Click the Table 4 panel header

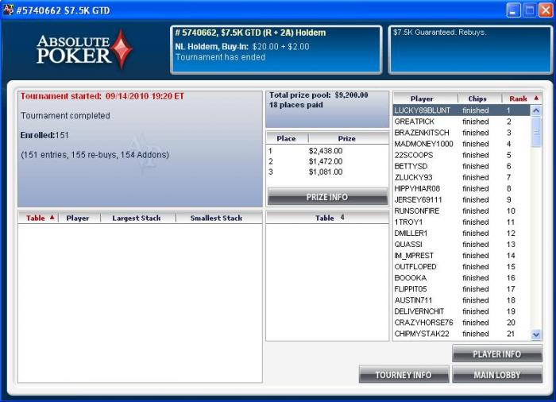[327, 218]
